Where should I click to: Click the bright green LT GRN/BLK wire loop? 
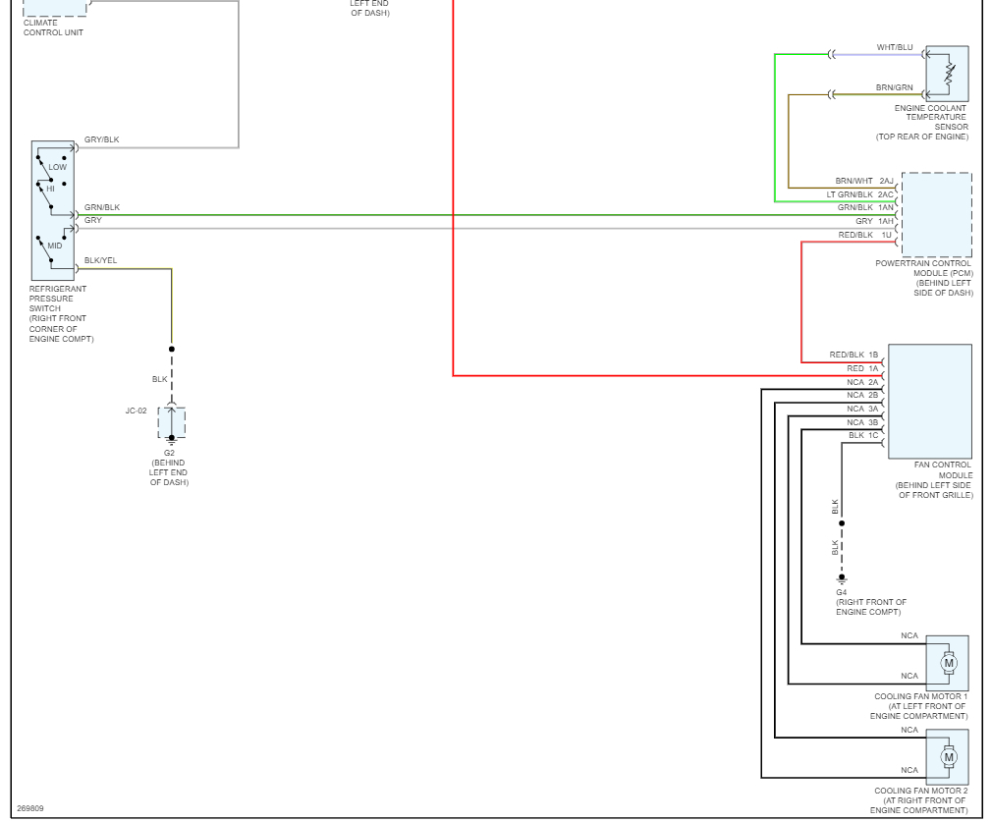tap(775, 127)
